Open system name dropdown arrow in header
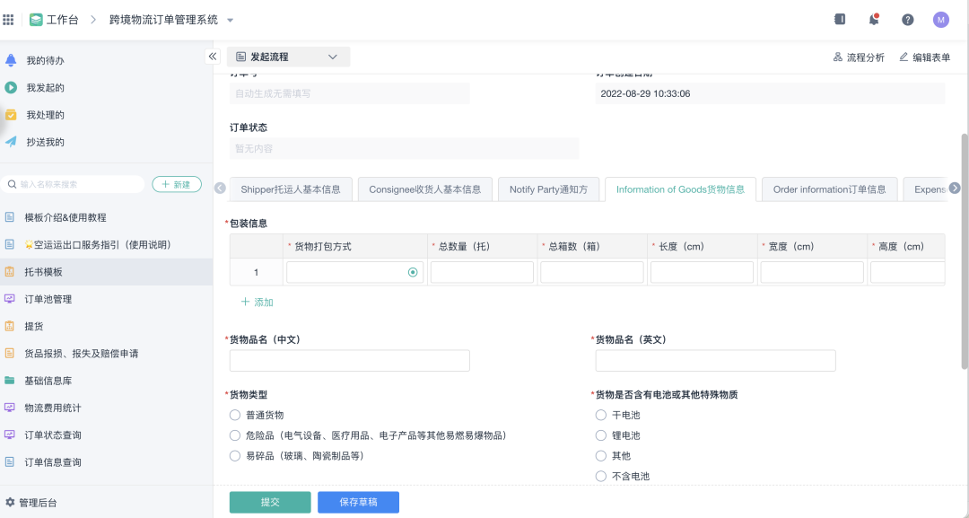 [x=230, y=20]
